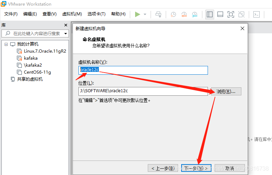
Task: Click the CentOS6-11g VM icon
Action: pos(19,72)
